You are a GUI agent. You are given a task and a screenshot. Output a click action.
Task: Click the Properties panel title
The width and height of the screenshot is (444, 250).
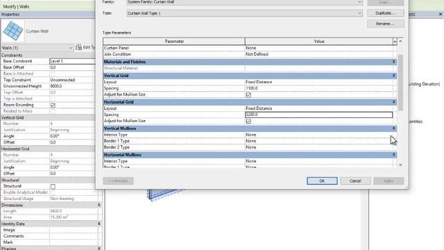point(10,14)
